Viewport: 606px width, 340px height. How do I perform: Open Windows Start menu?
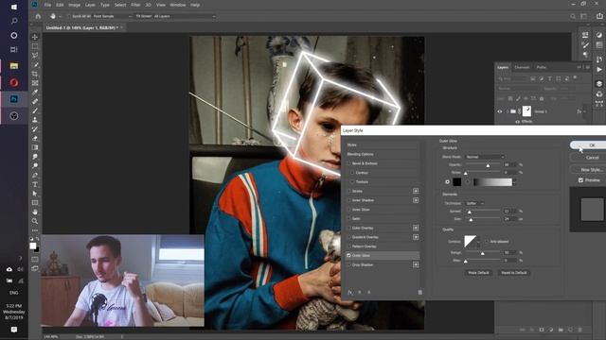coord(14,7)
